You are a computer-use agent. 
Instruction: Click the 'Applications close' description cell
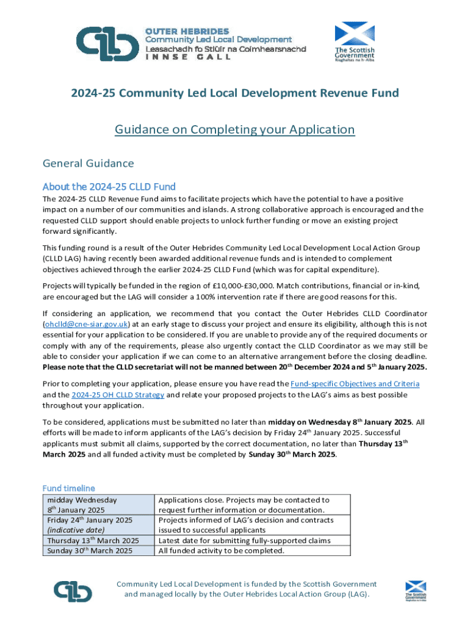pos(252,505)
